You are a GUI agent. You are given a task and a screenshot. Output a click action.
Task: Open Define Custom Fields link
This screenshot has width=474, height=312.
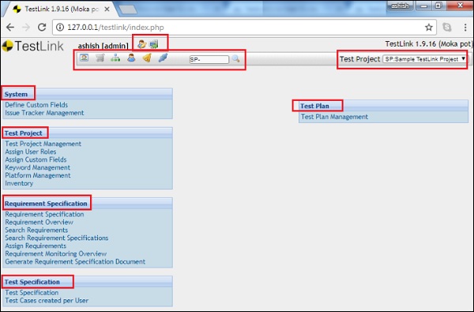[36, 105]
